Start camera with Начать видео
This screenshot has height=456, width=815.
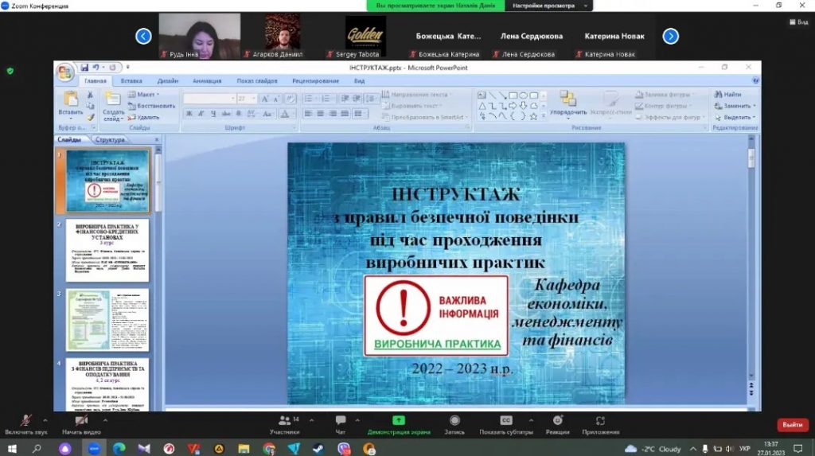pyautogui.click(x=81, y=421)
